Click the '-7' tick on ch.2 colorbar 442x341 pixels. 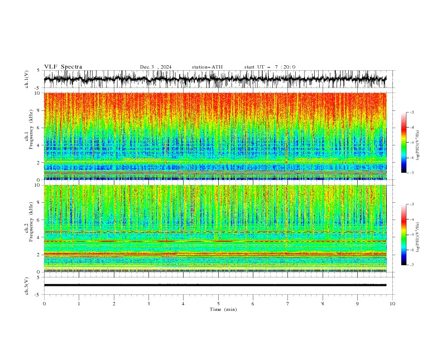(x=411, y=265)
